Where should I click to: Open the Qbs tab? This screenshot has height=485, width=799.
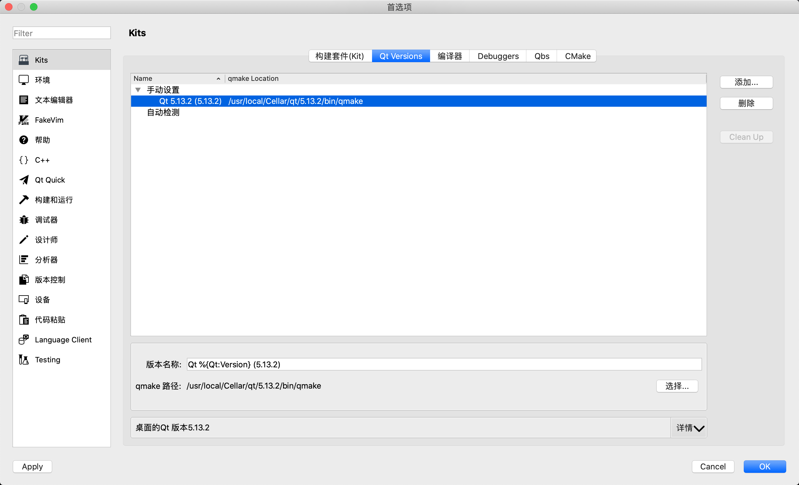[542, 56]
